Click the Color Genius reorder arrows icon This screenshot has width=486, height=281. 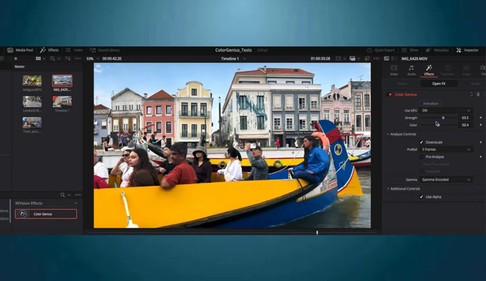coord(471,95)
